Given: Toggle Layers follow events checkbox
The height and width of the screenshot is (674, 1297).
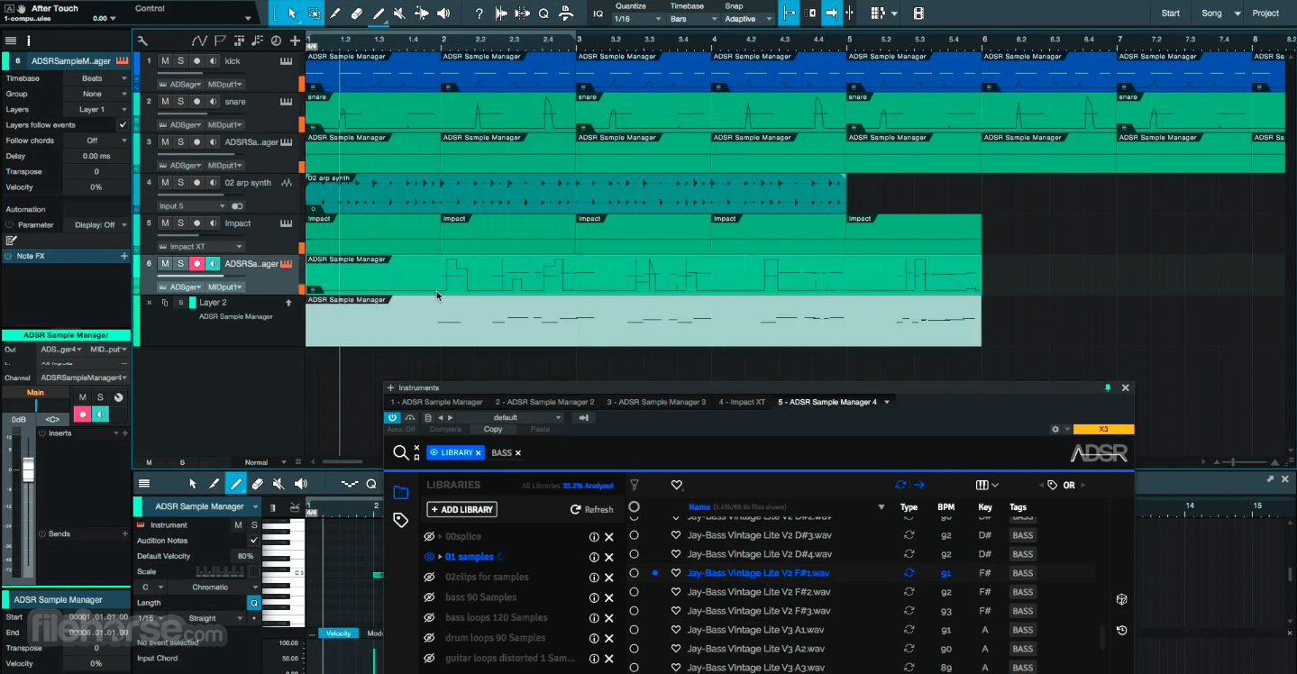Looking at the screenshot, I should (123, 125).
